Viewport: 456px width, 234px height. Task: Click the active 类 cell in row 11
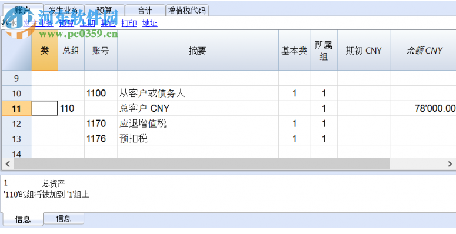(x=45, y=108)
